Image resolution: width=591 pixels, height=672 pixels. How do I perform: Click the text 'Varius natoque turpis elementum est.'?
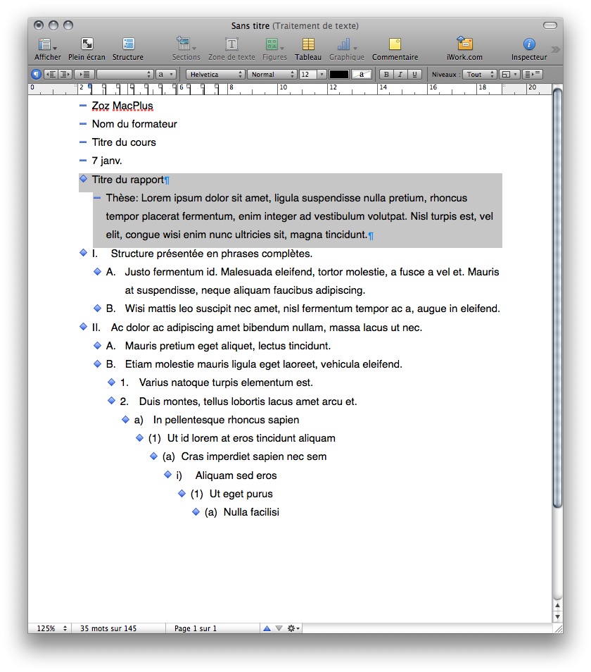click(x=226, y=382)
